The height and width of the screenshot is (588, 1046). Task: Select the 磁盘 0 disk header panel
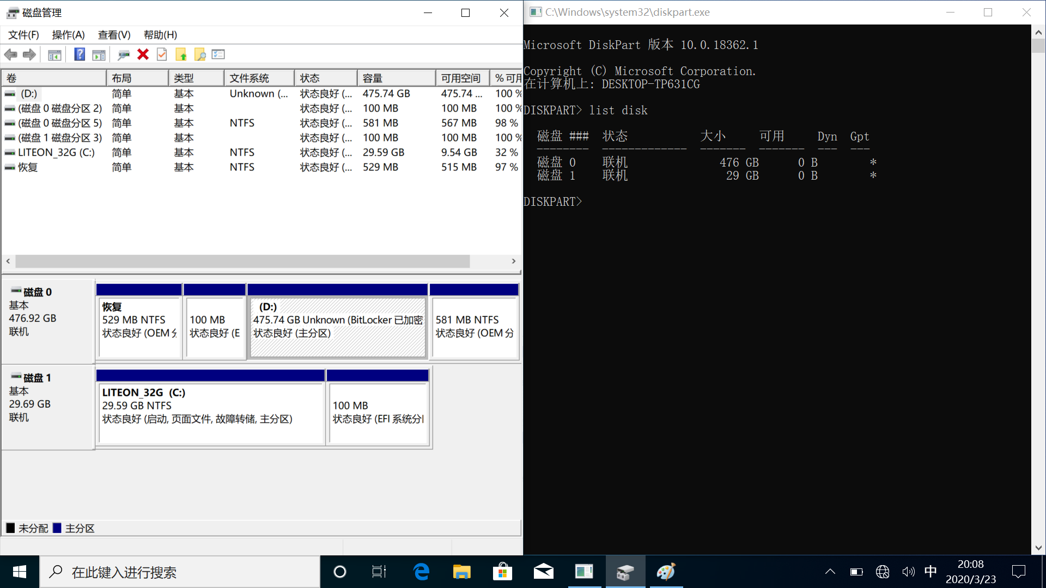48,321
